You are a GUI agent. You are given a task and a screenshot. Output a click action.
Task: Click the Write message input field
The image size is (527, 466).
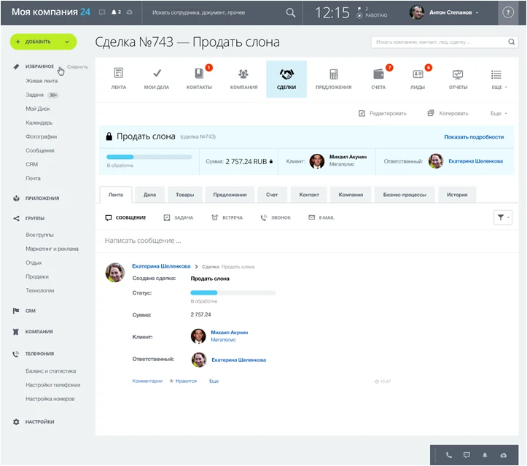tap(292, 240)
